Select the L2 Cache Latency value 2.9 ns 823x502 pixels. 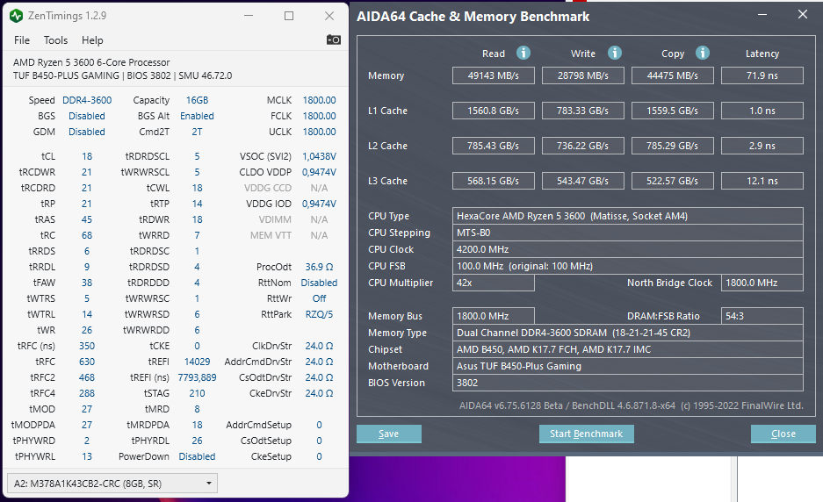coord(762,146)
